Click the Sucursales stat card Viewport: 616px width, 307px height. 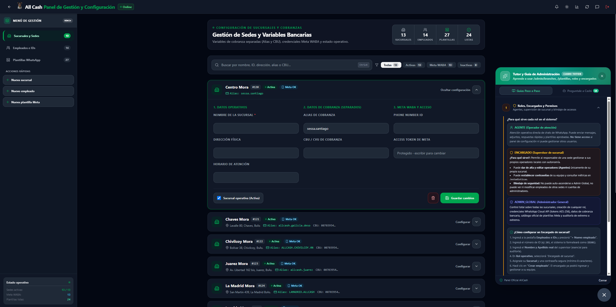(403, 35)
